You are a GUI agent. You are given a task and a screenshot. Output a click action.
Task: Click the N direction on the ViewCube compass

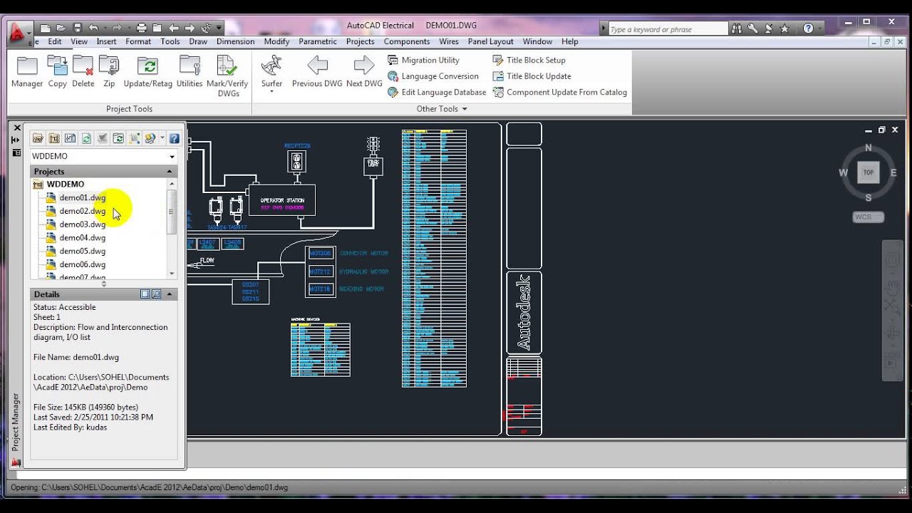tap(868, 148)
